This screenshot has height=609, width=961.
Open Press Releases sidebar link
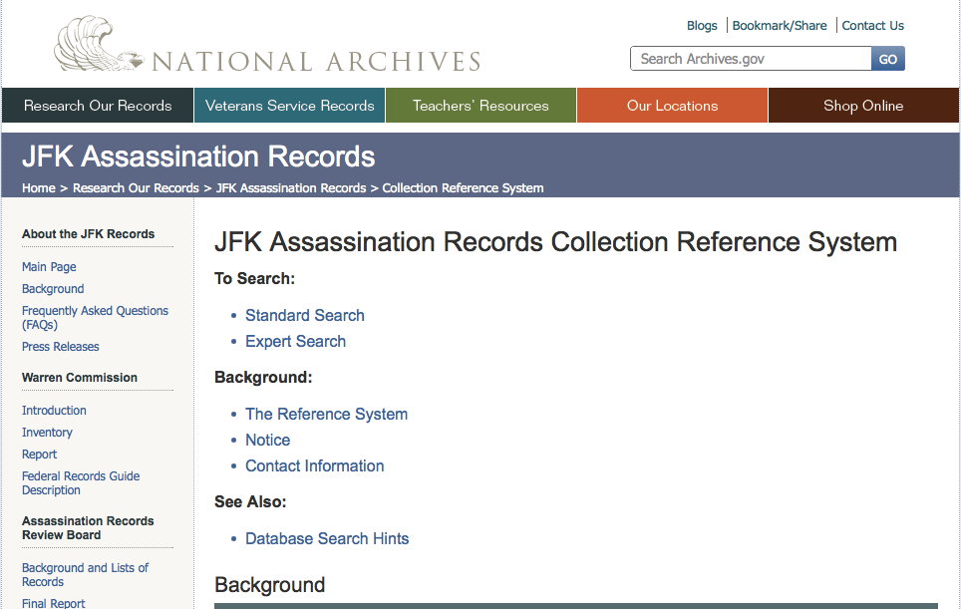[60, 347]
